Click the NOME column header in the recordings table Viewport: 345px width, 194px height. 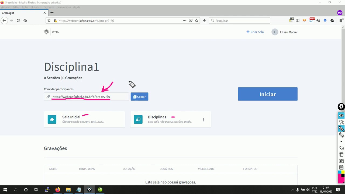53,169
